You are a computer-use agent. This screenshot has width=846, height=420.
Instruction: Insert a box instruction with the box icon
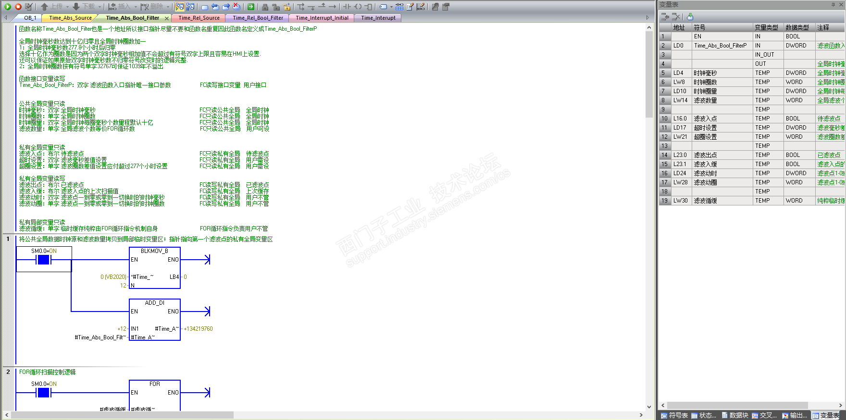pos(368,7)
